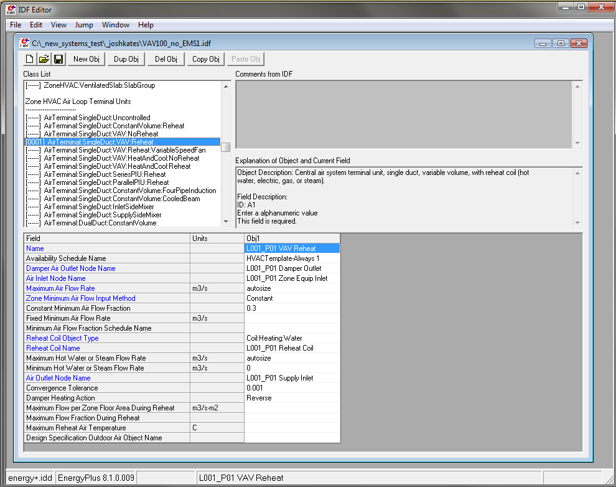Click the 0.3 minimum air flow fraction cell
The height and width of the screenshot is (487, 616).
[292, 308]
